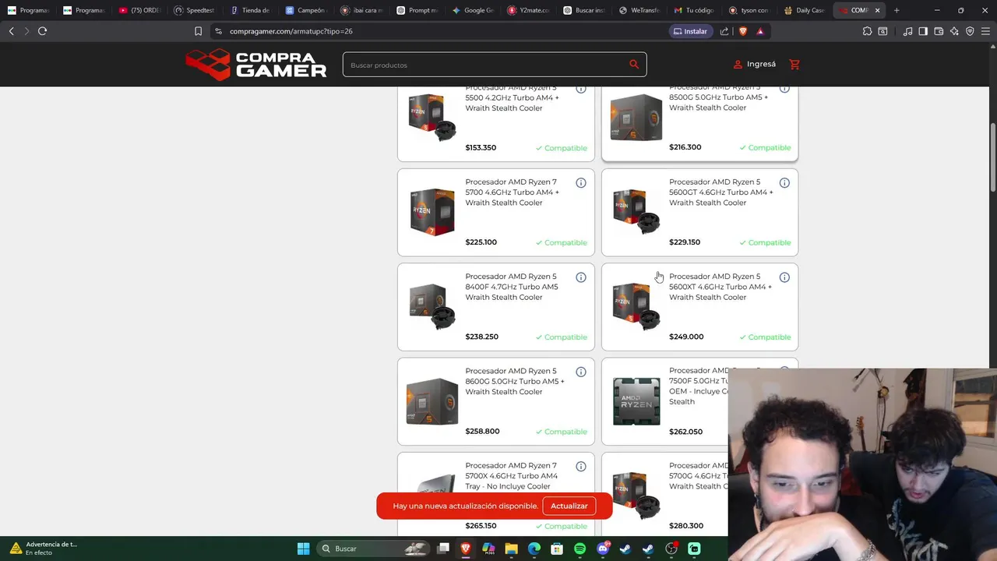Screen dimensions: 997x561
Task: Open the browser extensions puzzle icon
Action: click(x=867, y=31)
